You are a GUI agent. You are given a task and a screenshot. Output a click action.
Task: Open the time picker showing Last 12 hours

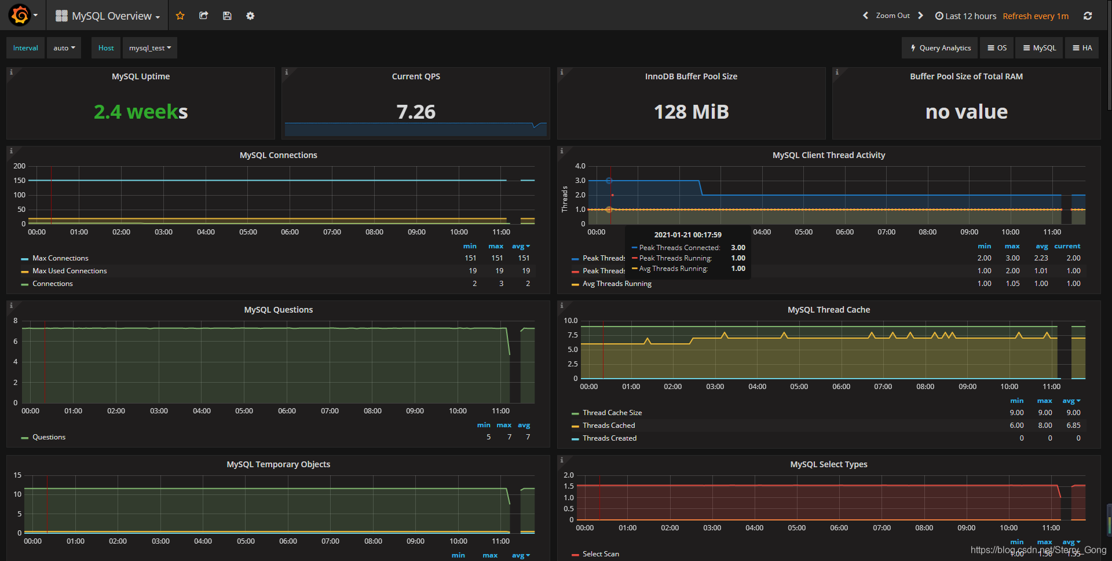pyautogui.click(x=965, y=16)
